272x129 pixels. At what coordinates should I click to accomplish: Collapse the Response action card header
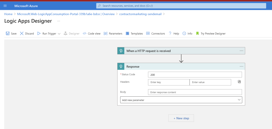pos(181,66)
